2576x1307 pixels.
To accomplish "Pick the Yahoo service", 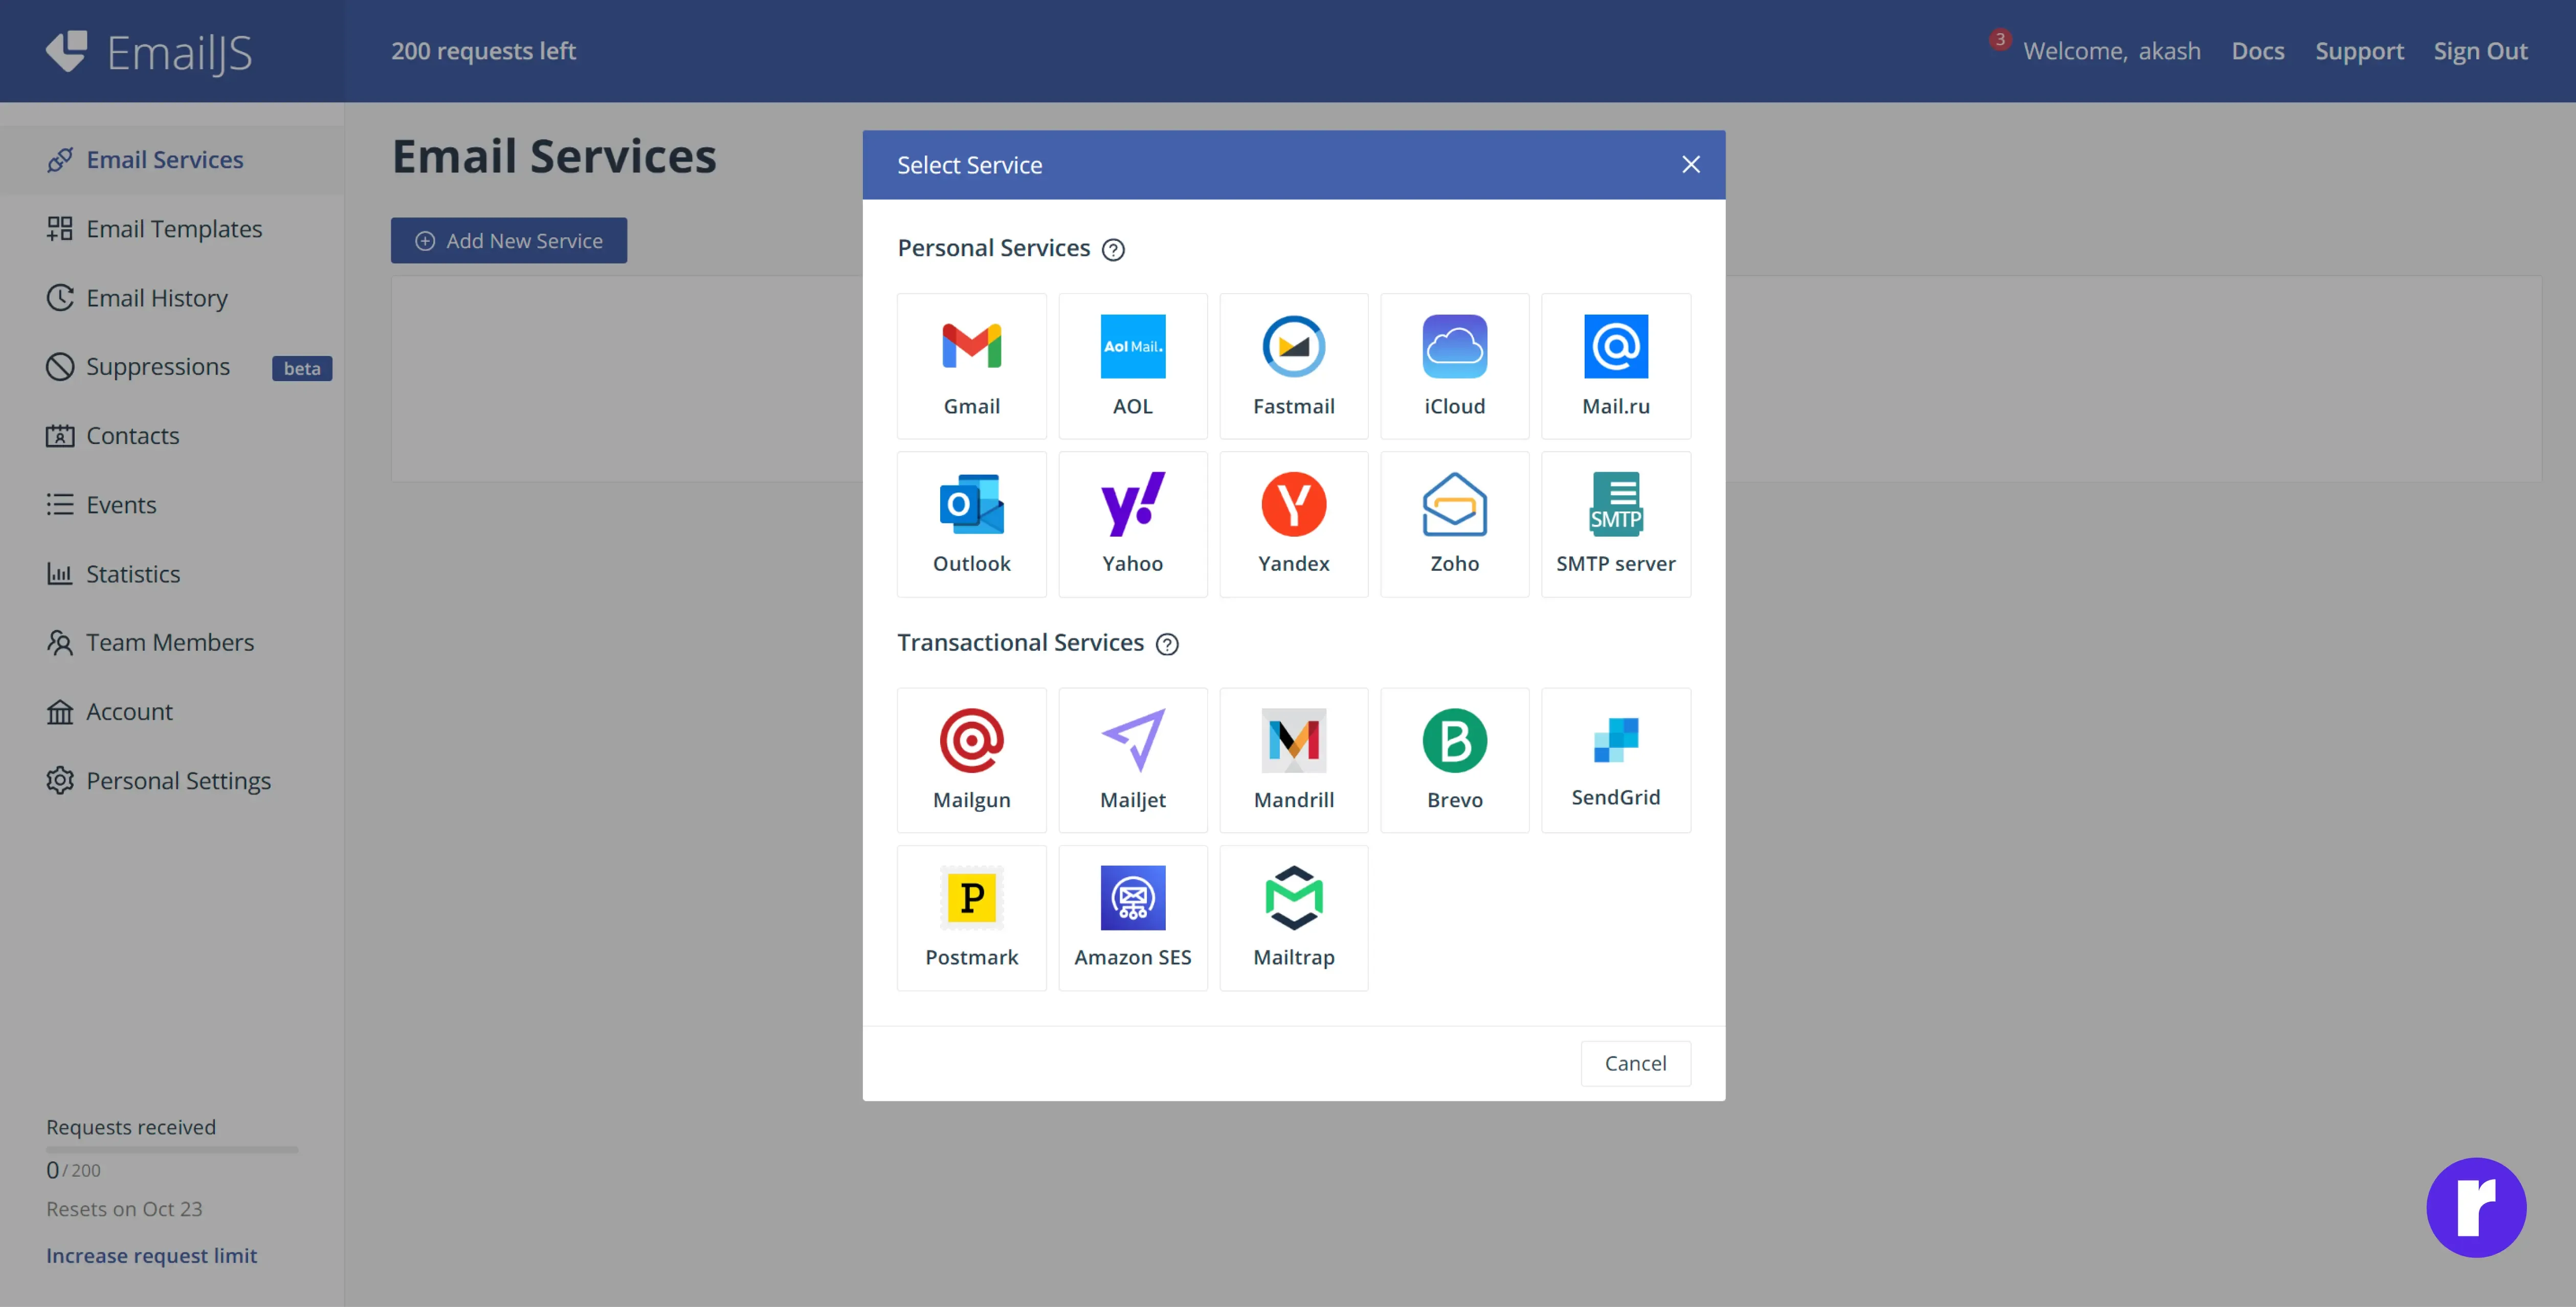I will 1132,524.
